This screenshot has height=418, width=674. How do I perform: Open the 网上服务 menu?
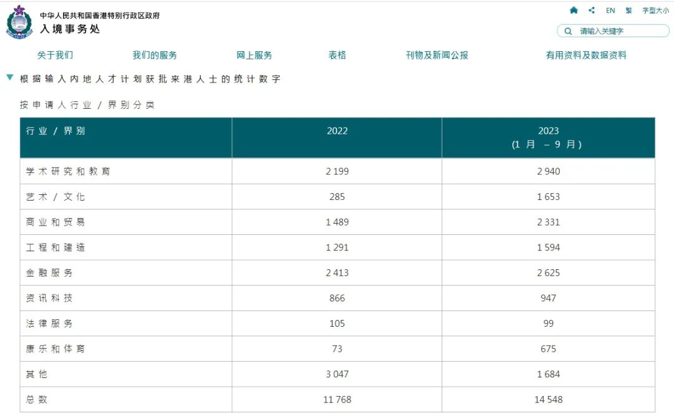254,55
